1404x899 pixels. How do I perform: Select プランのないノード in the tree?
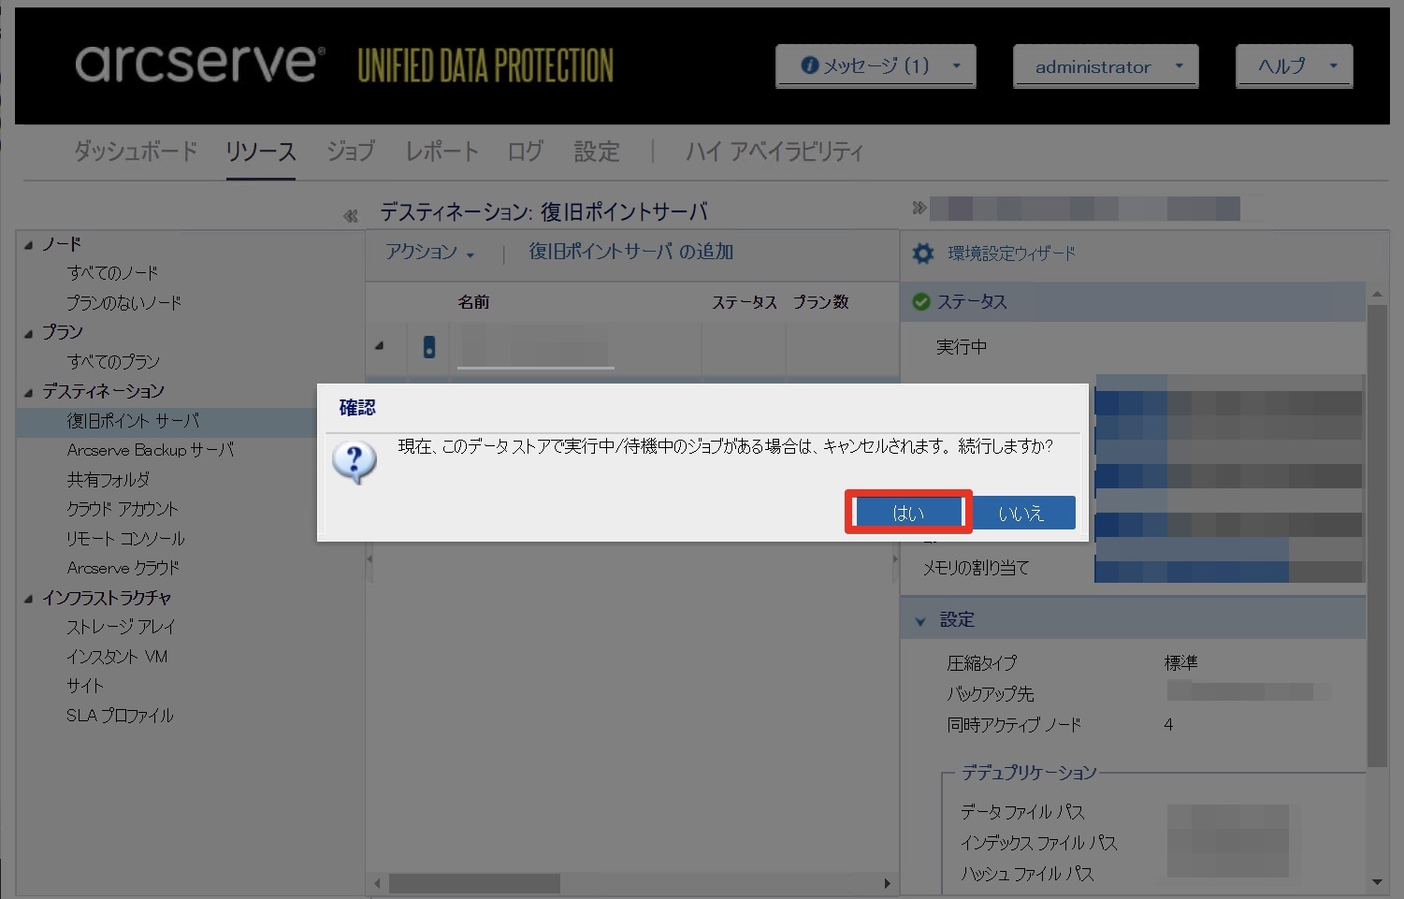coord(123,303)
